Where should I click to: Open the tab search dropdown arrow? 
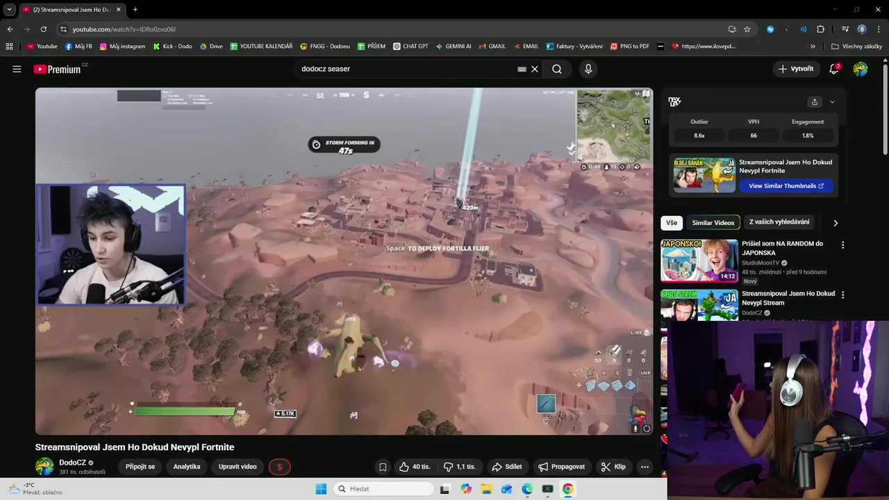coord(9,10)
